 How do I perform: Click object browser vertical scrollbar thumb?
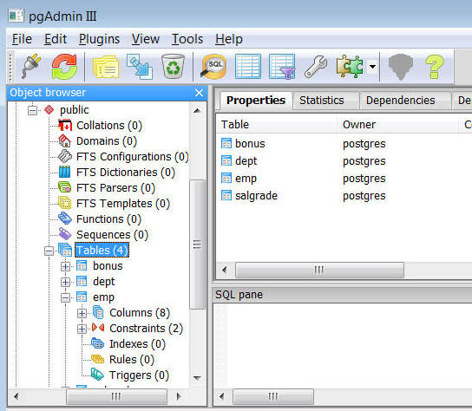[198, 245]
